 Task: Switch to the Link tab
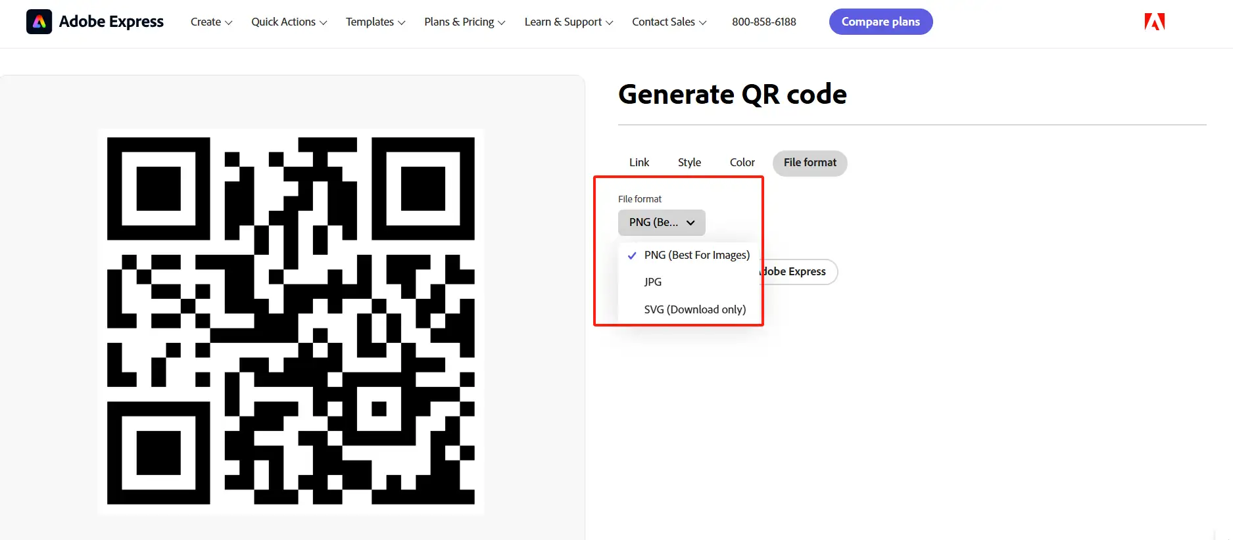(x=639, y=162)
